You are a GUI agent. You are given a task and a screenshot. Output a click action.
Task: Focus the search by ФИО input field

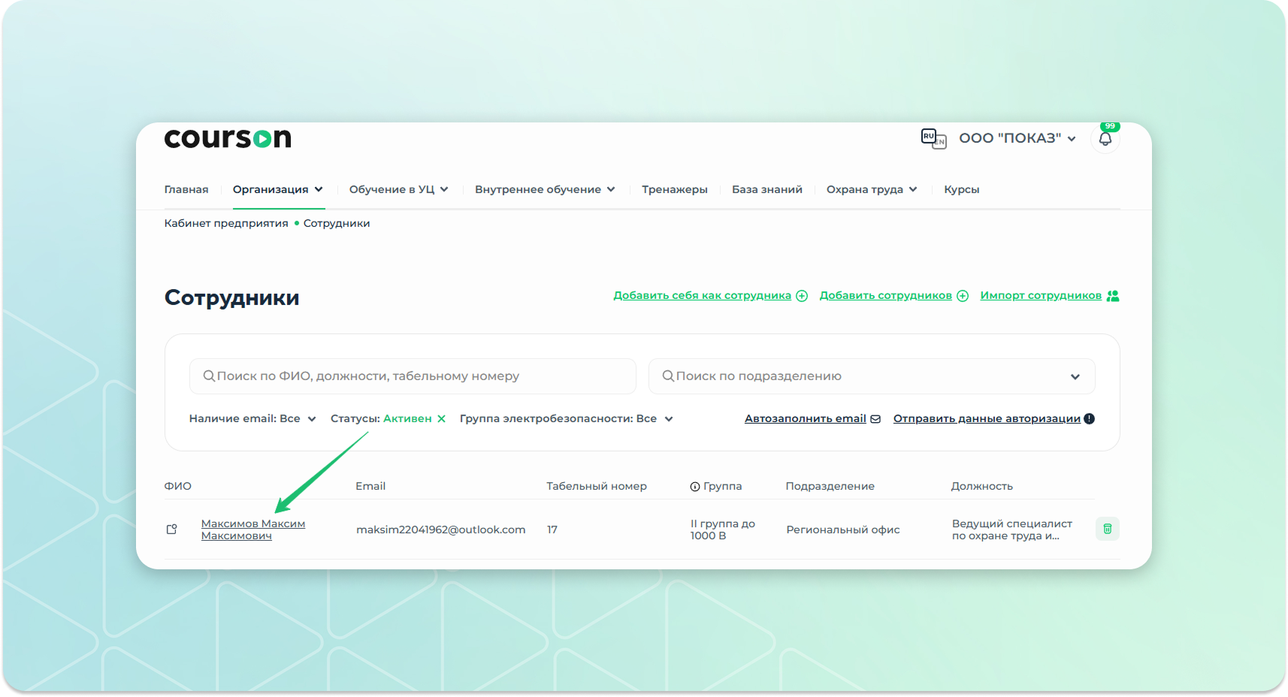(x=413, y=376)
